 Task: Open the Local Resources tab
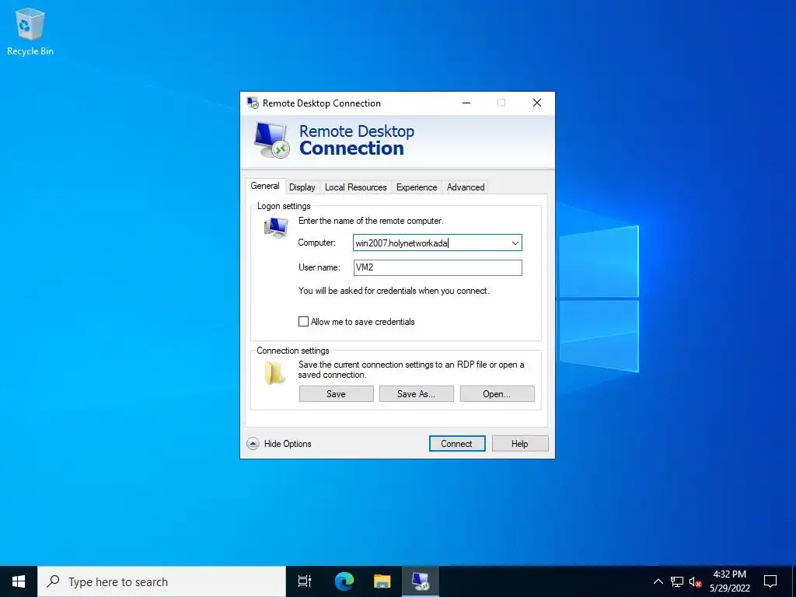pyautogui.click(x=356, y=187)
